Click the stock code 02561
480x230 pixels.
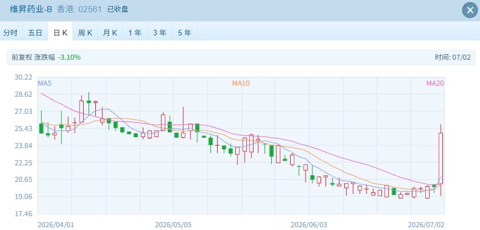click(x=90, y=9)
